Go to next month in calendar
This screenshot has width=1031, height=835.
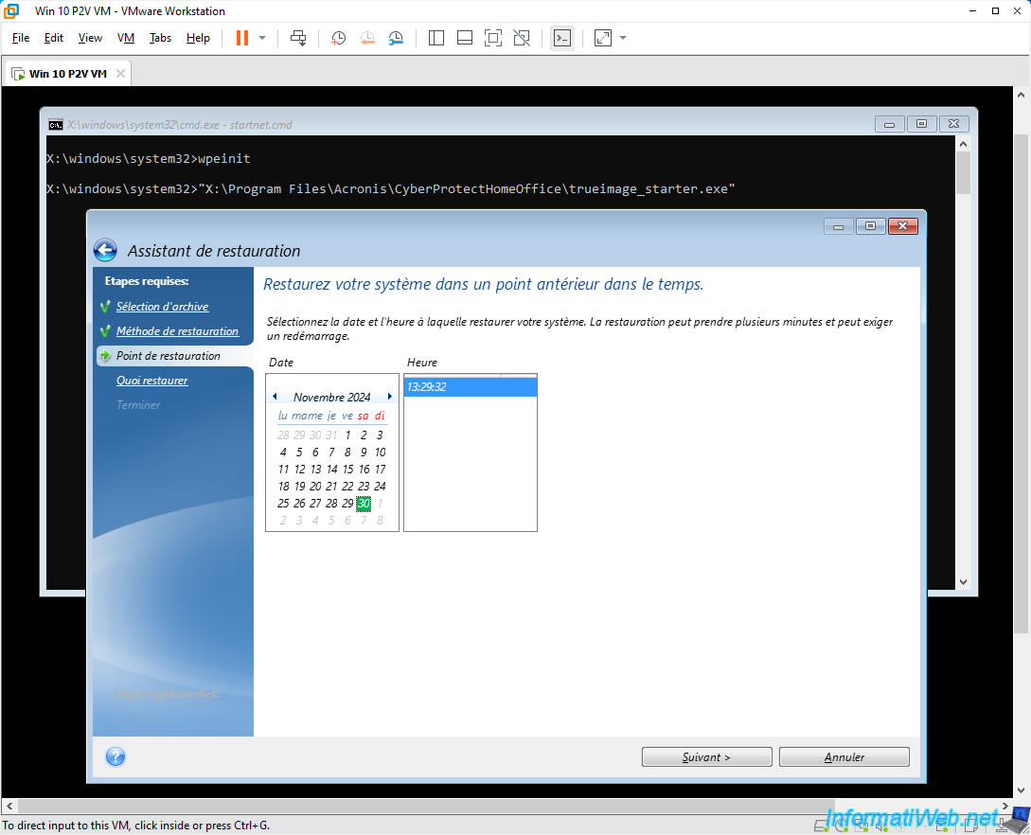click(x=390, y=397)
